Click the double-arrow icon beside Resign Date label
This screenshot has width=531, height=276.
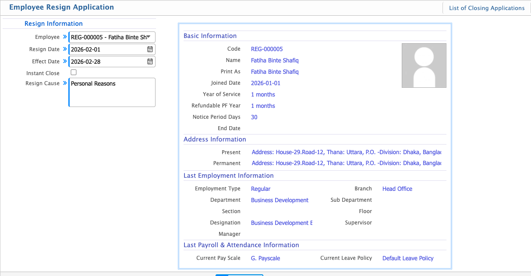click(x=65, y=49)
